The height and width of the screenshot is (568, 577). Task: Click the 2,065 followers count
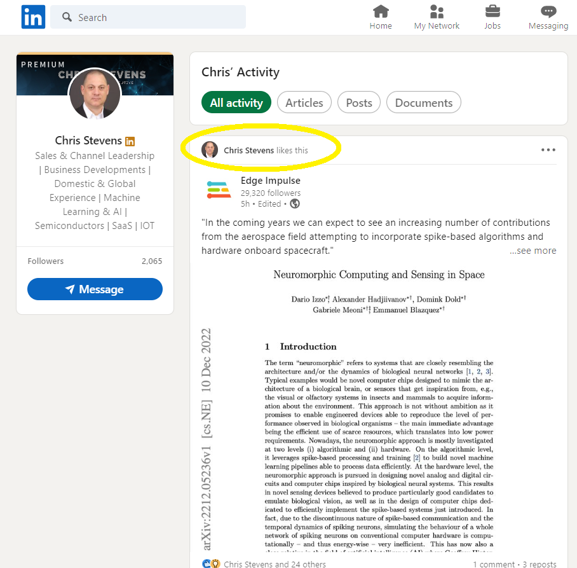152,261
